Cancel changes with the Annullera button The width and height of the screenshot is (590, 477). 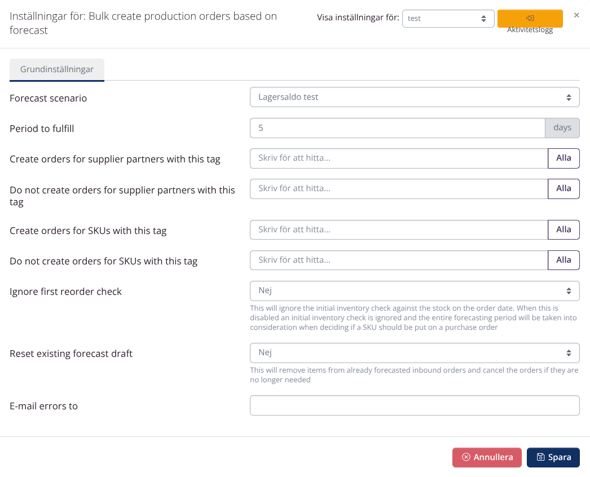(487, 457)
